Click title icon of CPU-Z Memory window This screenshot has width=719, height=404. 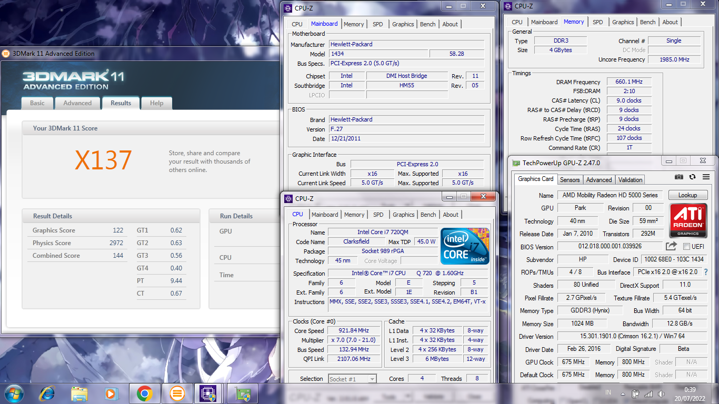[508, 6]
